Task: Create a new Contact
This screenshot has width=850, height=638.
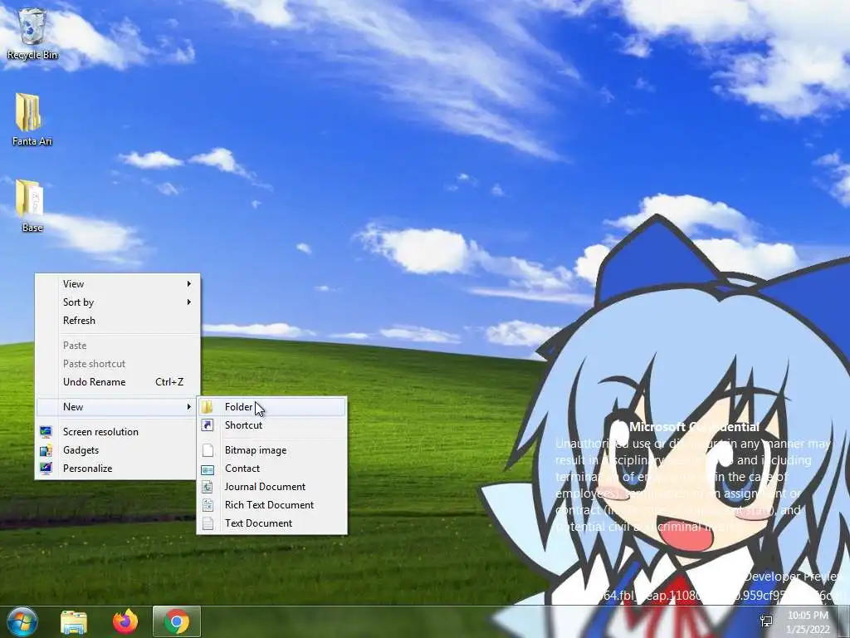Action: [272, 469]
